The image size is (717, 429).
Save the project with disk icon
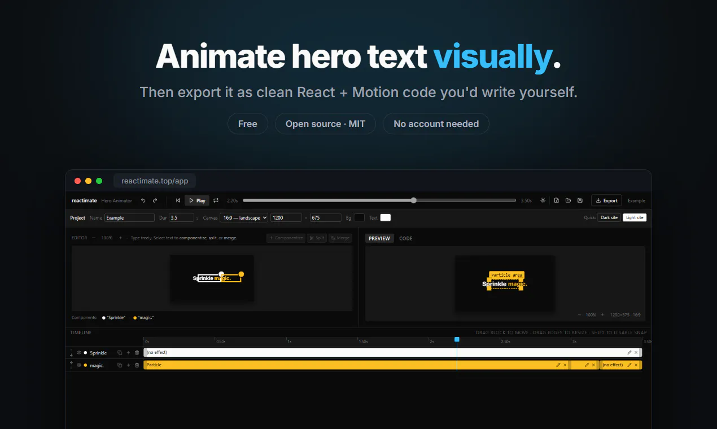(580, 200)
